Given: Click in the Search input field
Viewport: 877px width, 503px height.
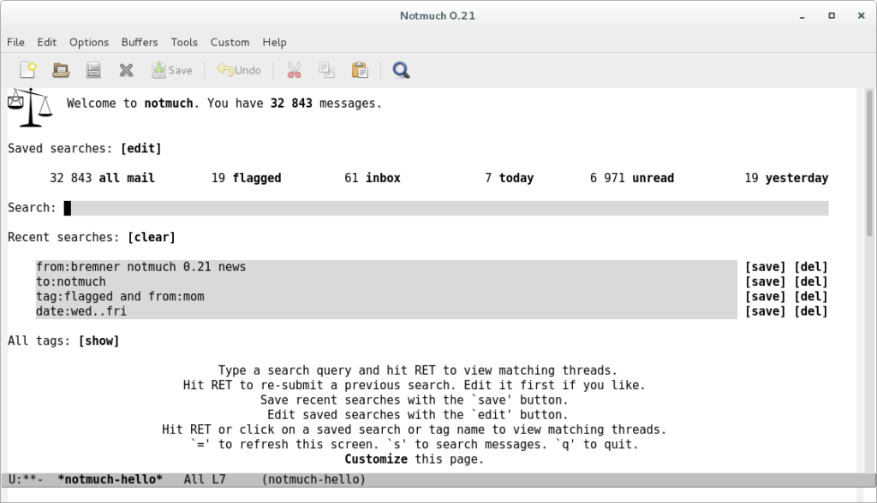Looking at the screenshot, I should pyautogui.click(x=445, y=208).
